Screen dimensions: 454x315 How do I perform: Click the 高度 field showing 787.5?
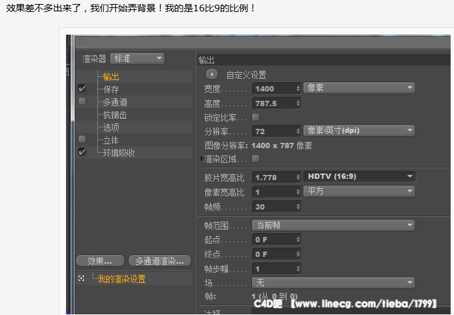[274, 103]
